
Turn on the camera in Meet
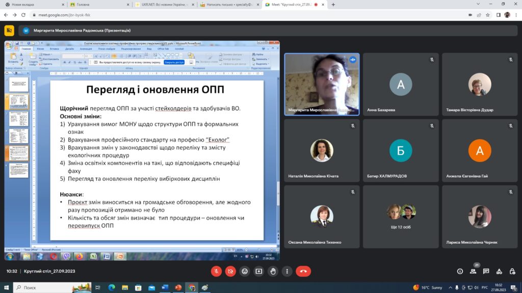click(x=230, y=271)
